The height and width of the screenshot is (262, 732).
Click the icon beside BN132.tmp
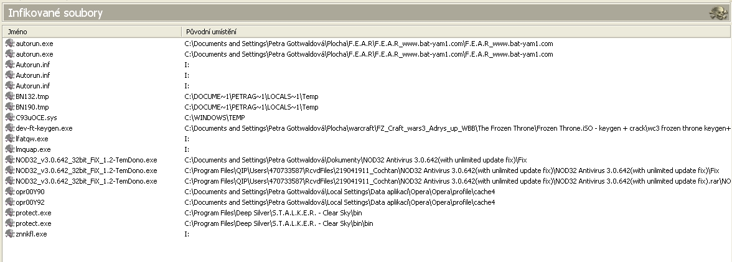[9, 96]
